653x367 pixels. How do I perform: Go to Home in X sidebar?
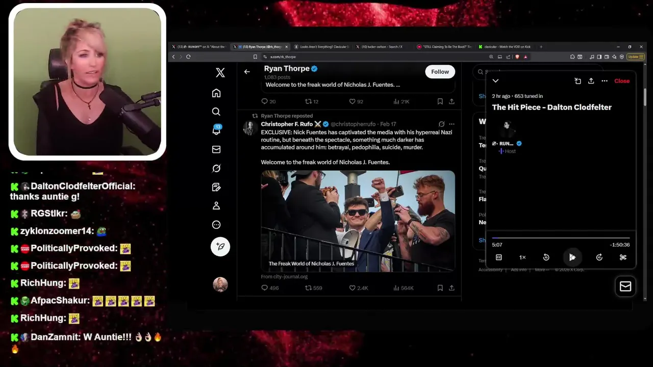[216, 93]
